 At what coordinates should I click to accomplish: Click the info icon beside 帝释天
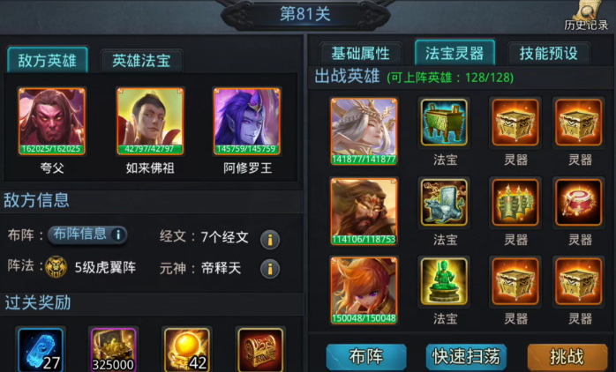click(270, 269)
